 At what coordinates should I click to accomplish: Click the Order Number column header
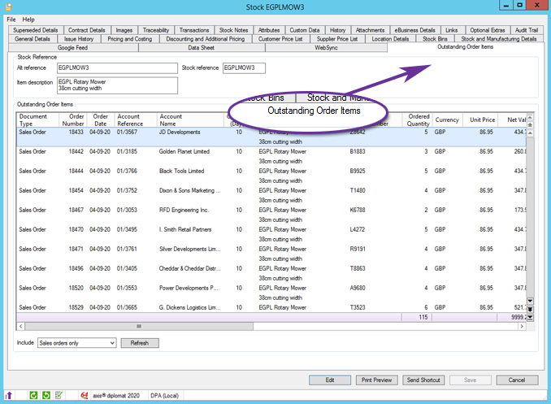(x=73, y=119)
